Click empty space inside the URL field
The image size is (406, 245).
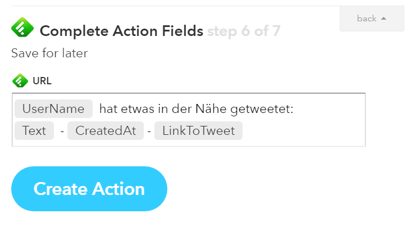(x=303, y=131)
